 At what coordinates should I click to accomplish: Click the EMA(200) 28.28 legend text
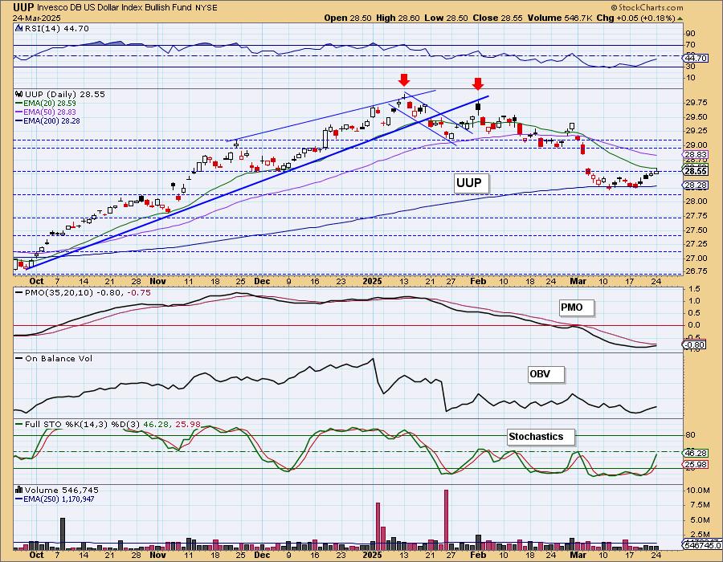[x=51, y=120]
